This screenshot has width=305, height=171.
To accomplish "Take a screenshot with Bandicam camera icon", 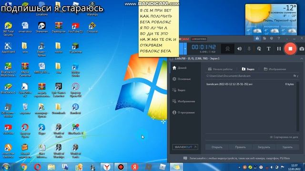I will tap(302, 48).
